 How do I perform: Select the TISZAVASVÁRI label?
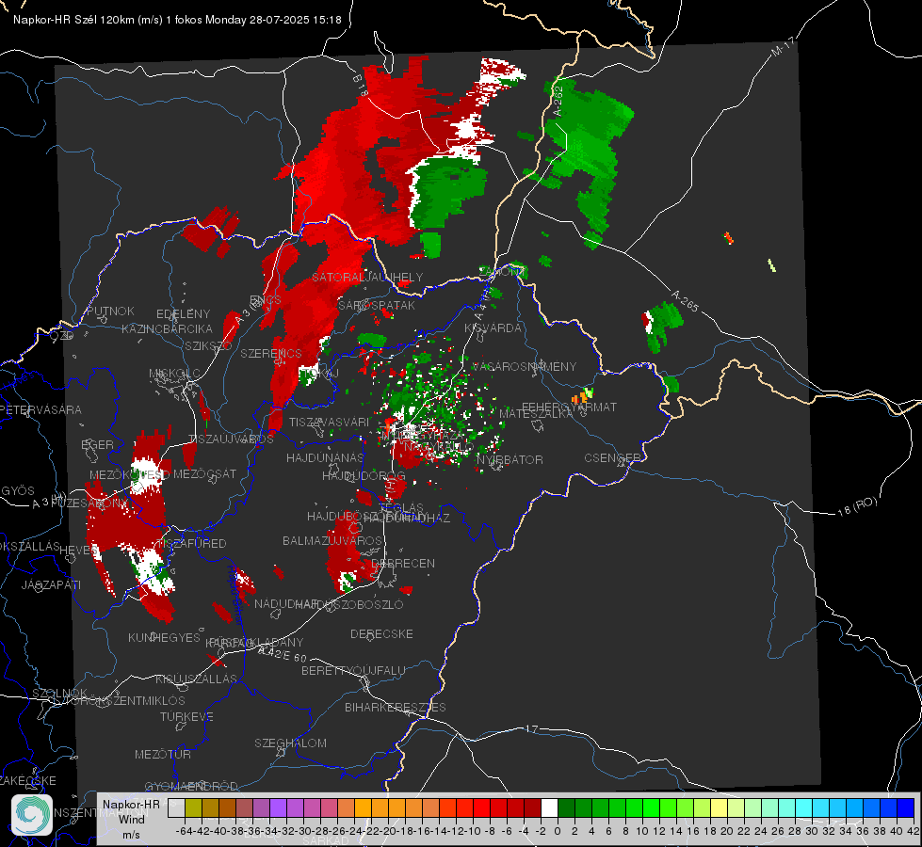[329, 422]
